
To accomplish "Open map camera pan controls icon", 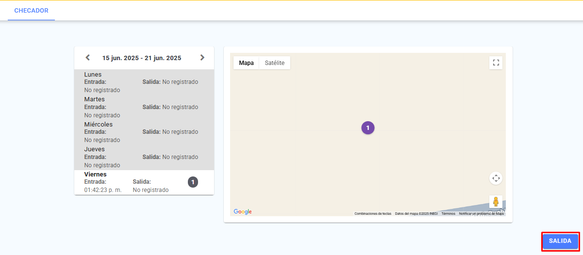I will click(496, 178).
